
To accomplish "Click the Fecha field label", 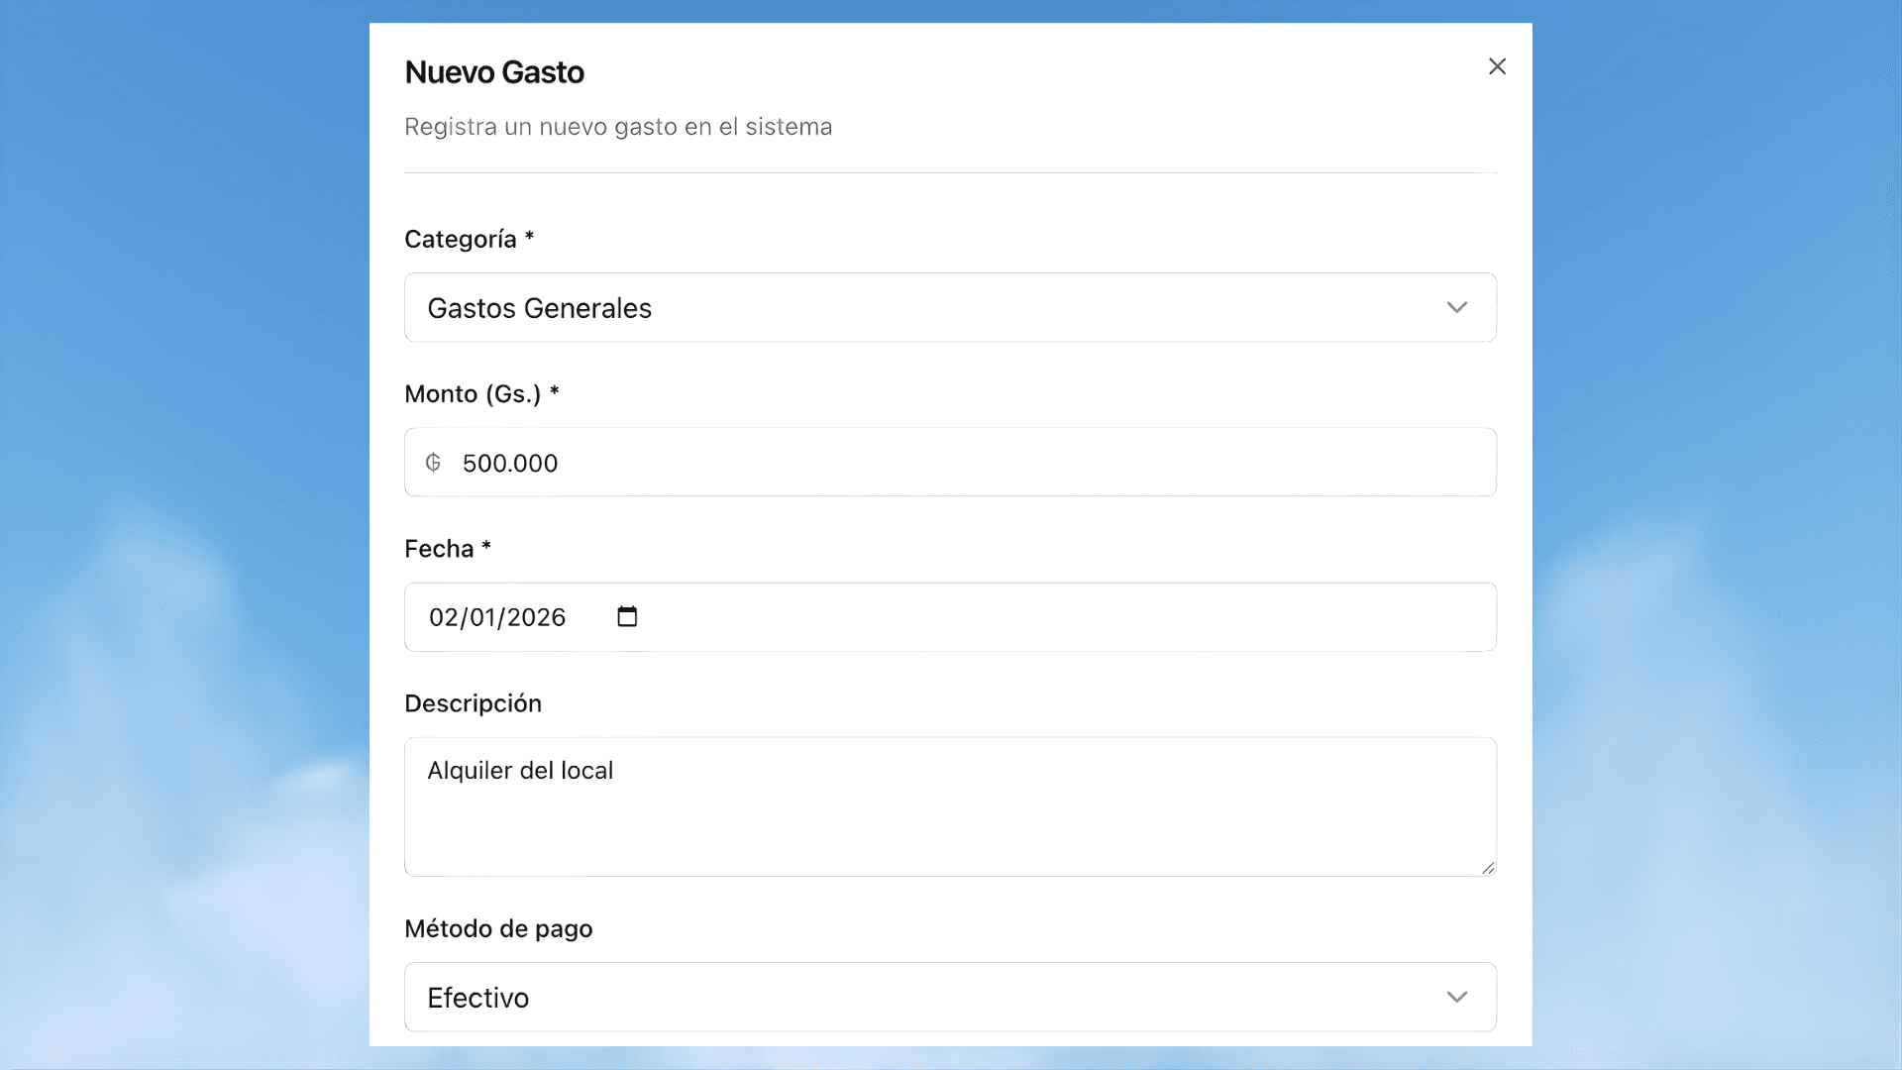I will pyautogui.click(x=439, y=549).
